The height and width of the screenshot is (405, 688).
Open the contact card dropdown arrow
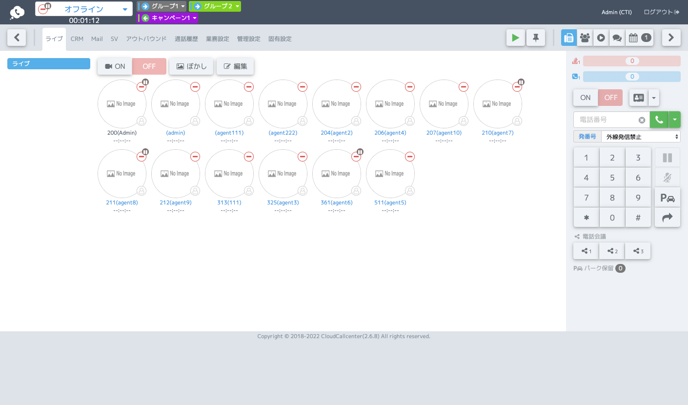click(654, 98)
